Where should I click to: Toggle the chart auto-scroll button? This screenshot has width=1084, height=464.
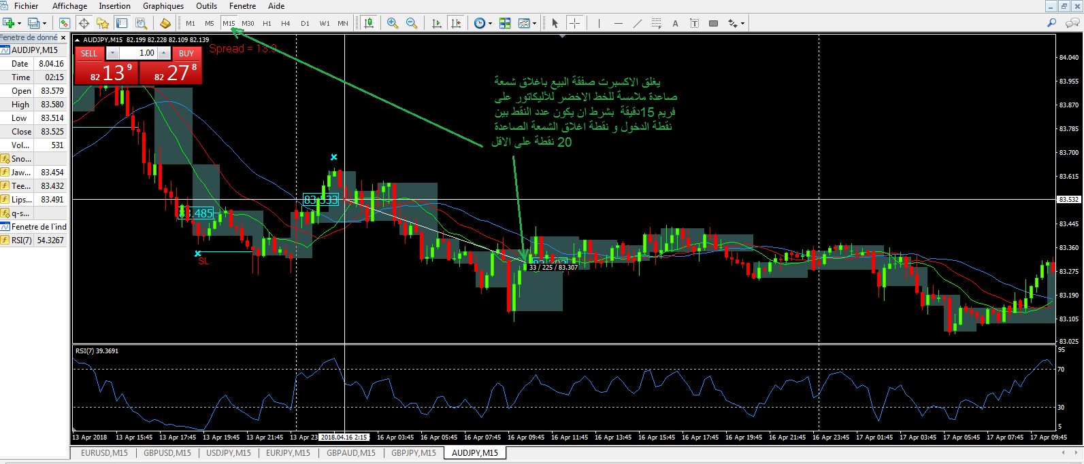click(437, 23)
